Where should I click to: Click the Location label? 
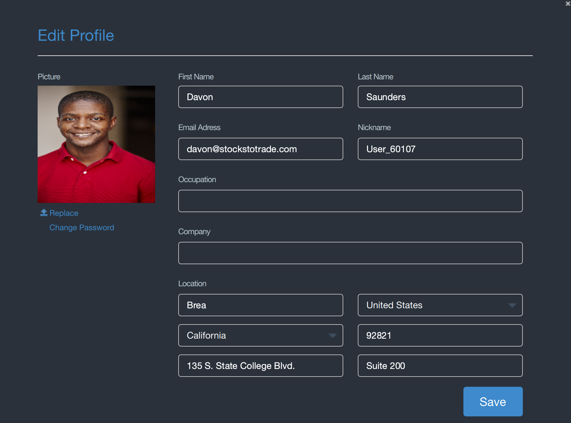[192, 284]
